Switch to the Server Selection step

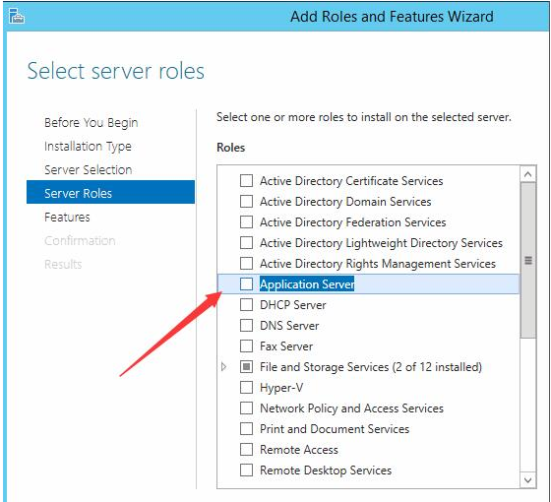89,169
